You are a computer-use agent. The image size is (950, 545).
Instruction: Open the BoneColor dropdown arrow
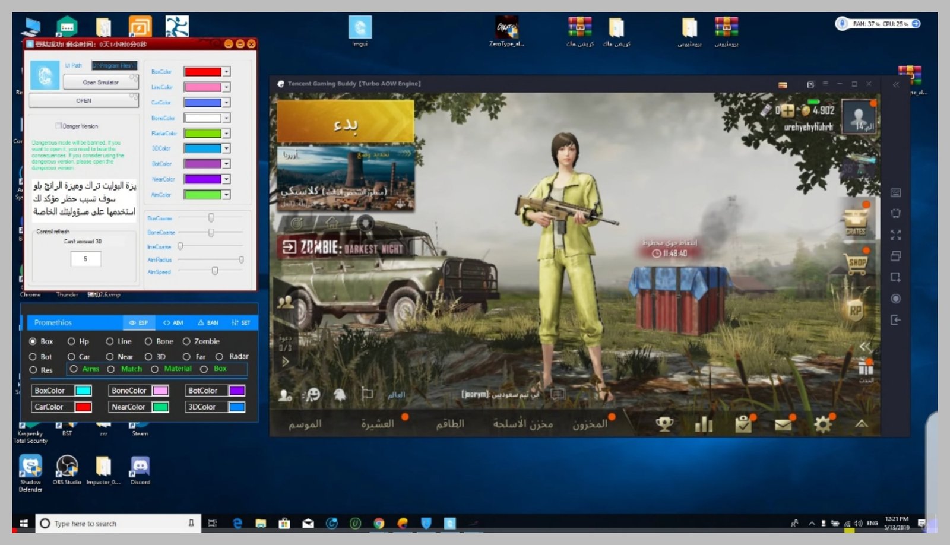coord(226,118)
